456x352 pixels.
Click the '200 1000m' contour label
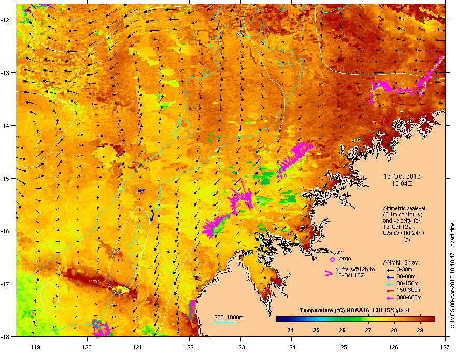229,317
